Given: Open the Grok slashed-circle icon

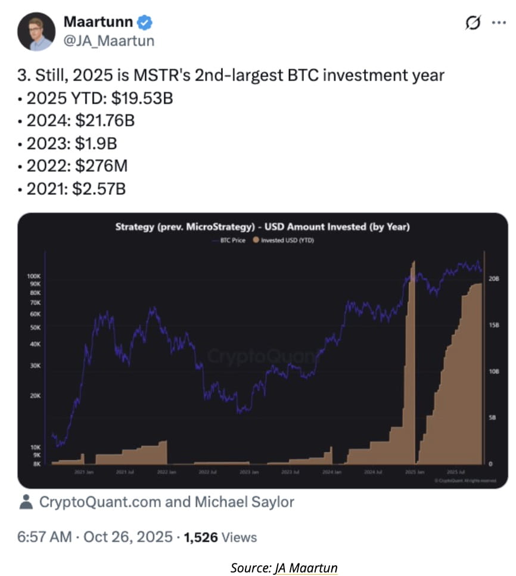Looking at the screenshot, I should 473,23.
